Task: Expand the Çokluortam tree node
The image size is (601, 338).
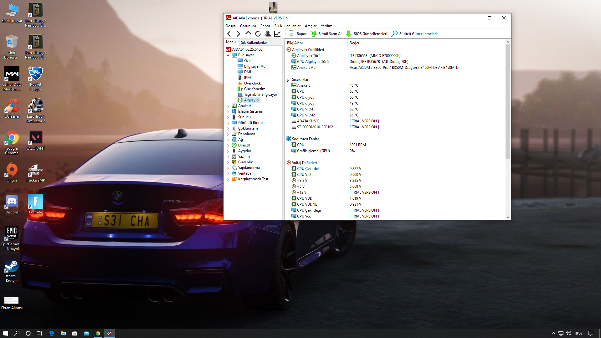Action: [x=228, y=128]
